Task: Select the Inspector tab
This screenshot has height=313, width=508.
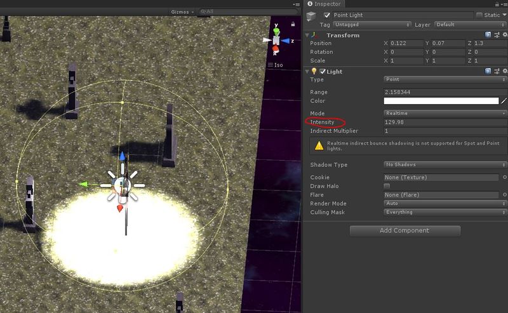Action: pyautogui.click(x=324, y=4)
